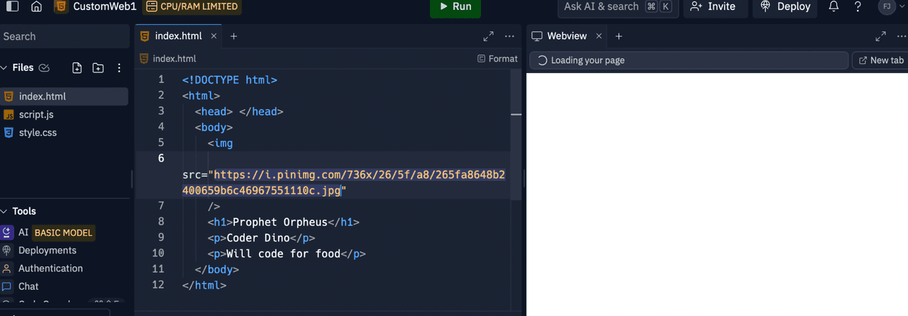
Task: Open the Files three-dot options menu
Action: [x=119, y=68]
